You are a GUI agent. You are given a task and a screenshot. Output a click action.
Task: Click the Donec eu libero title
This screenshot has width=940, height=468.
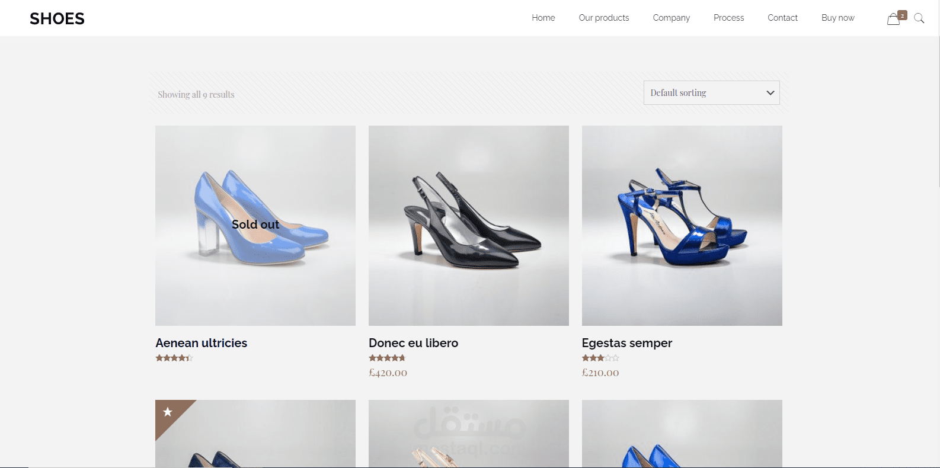click(414, 343)
